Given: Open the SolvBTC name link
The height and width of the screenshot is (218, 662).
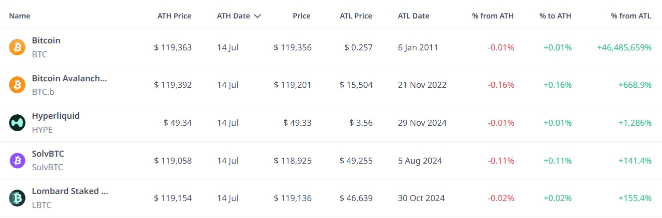Looking at the screenshot, I should coord(48,154).
